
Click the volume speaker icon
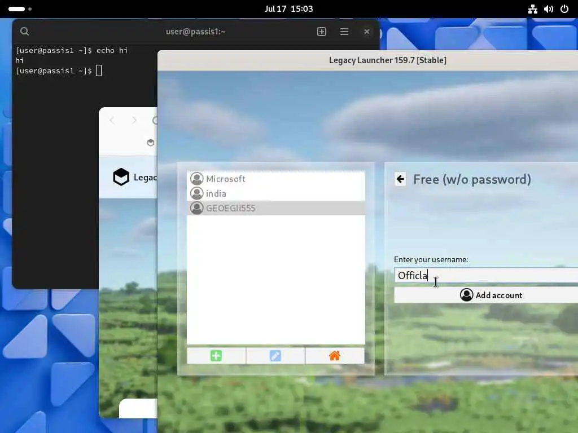tap(549, 9)
